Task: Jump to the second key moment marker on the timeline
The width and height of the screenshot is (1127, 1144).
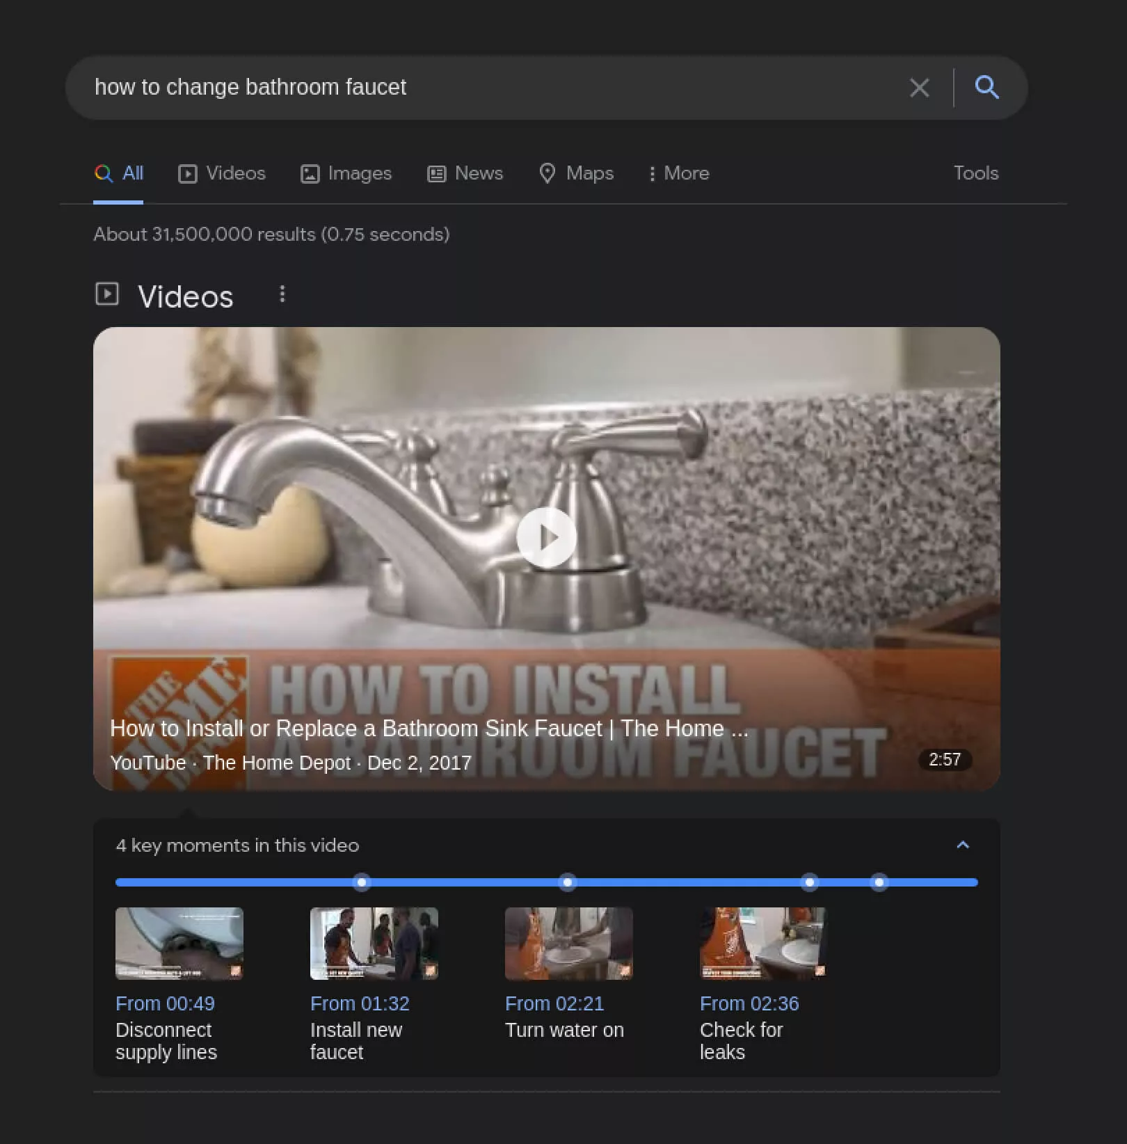Action: coord(568,882)
